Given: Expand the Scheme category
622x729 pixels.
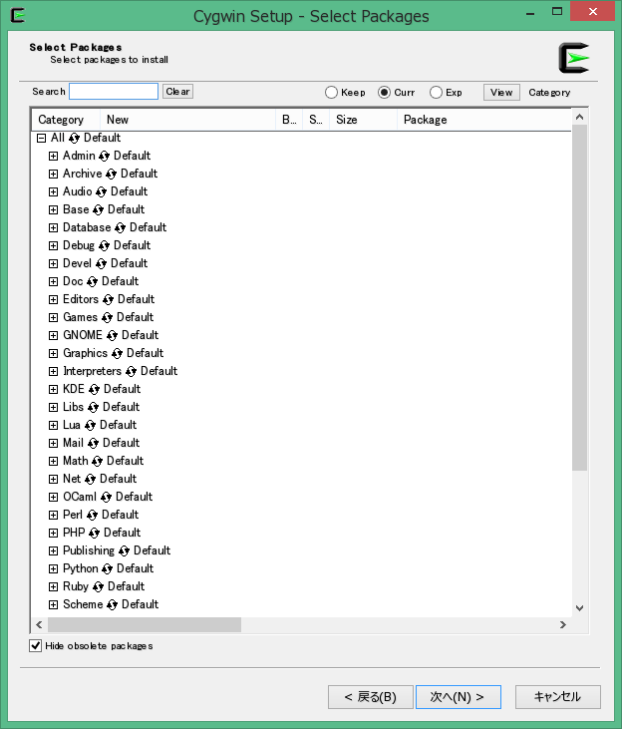Looking at the screenshot, I should (54, 605).
